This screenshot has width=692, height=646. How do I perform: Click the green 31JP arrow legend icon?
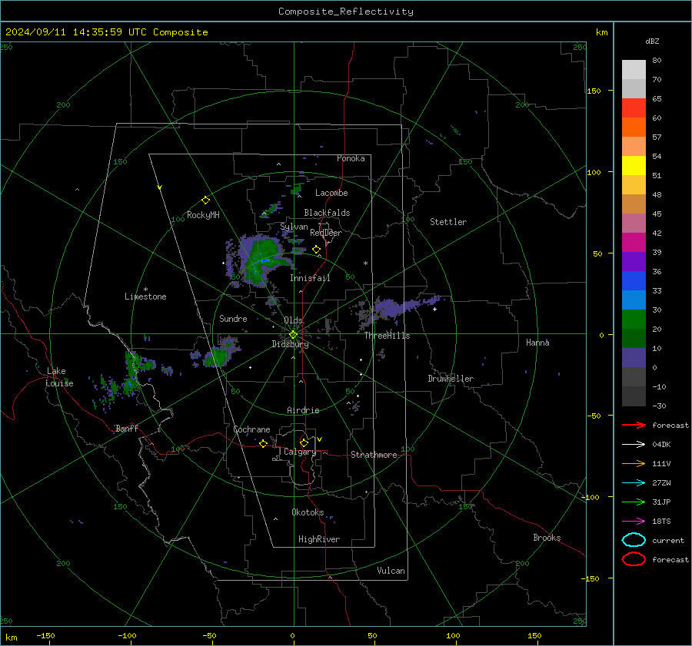click(x=634, y=502)
